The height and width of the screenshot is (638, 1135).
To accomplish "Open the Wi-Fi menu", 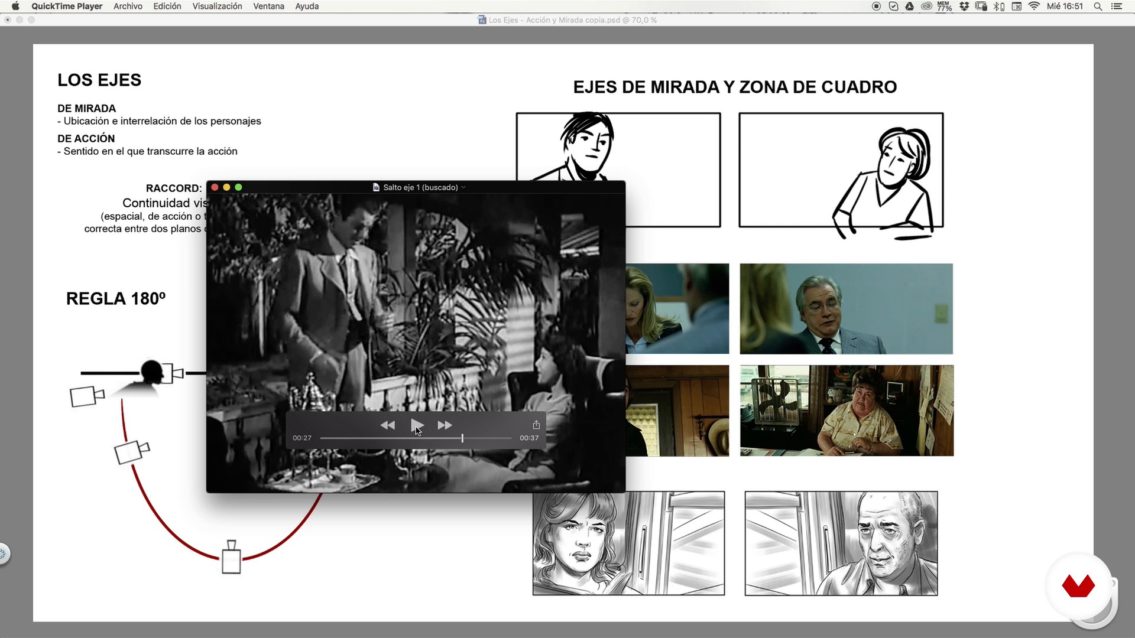I will [1034, 6].
